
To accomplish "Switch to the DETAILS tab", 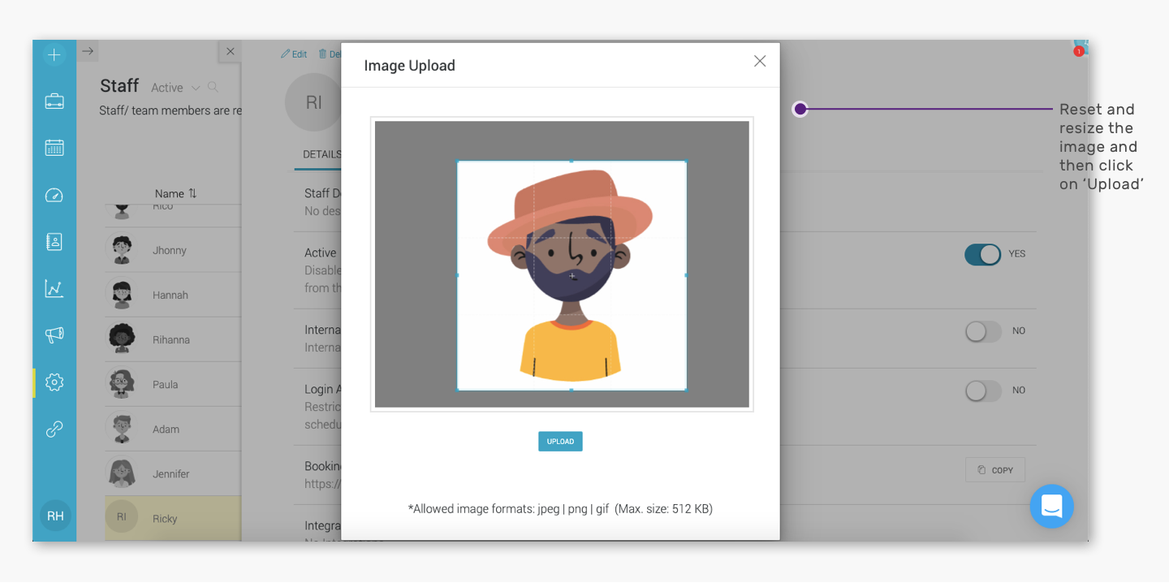I will [321, 154].
